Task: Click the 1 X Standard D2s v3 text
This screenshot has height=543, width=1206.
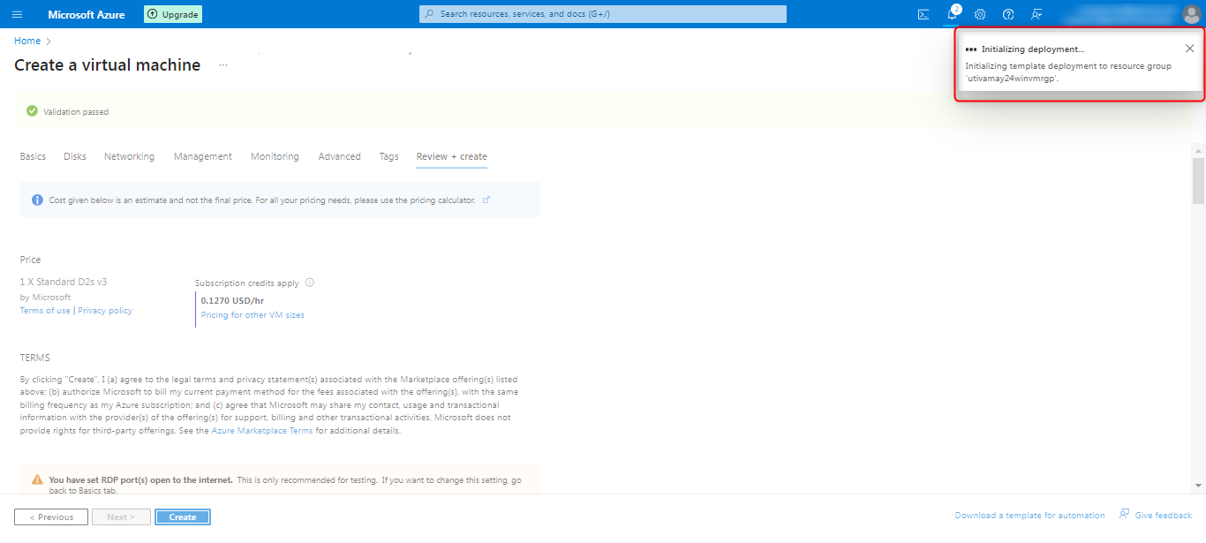Action: tap(64, 282)
